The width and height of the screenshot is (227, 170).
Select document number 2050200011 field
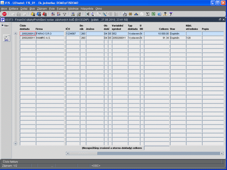click(28, 38)
